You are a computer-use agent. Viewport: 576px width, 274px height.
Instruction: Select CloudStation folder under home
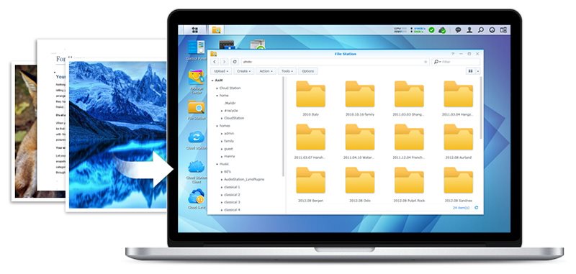pyautogui.click(x=234, y=118)
